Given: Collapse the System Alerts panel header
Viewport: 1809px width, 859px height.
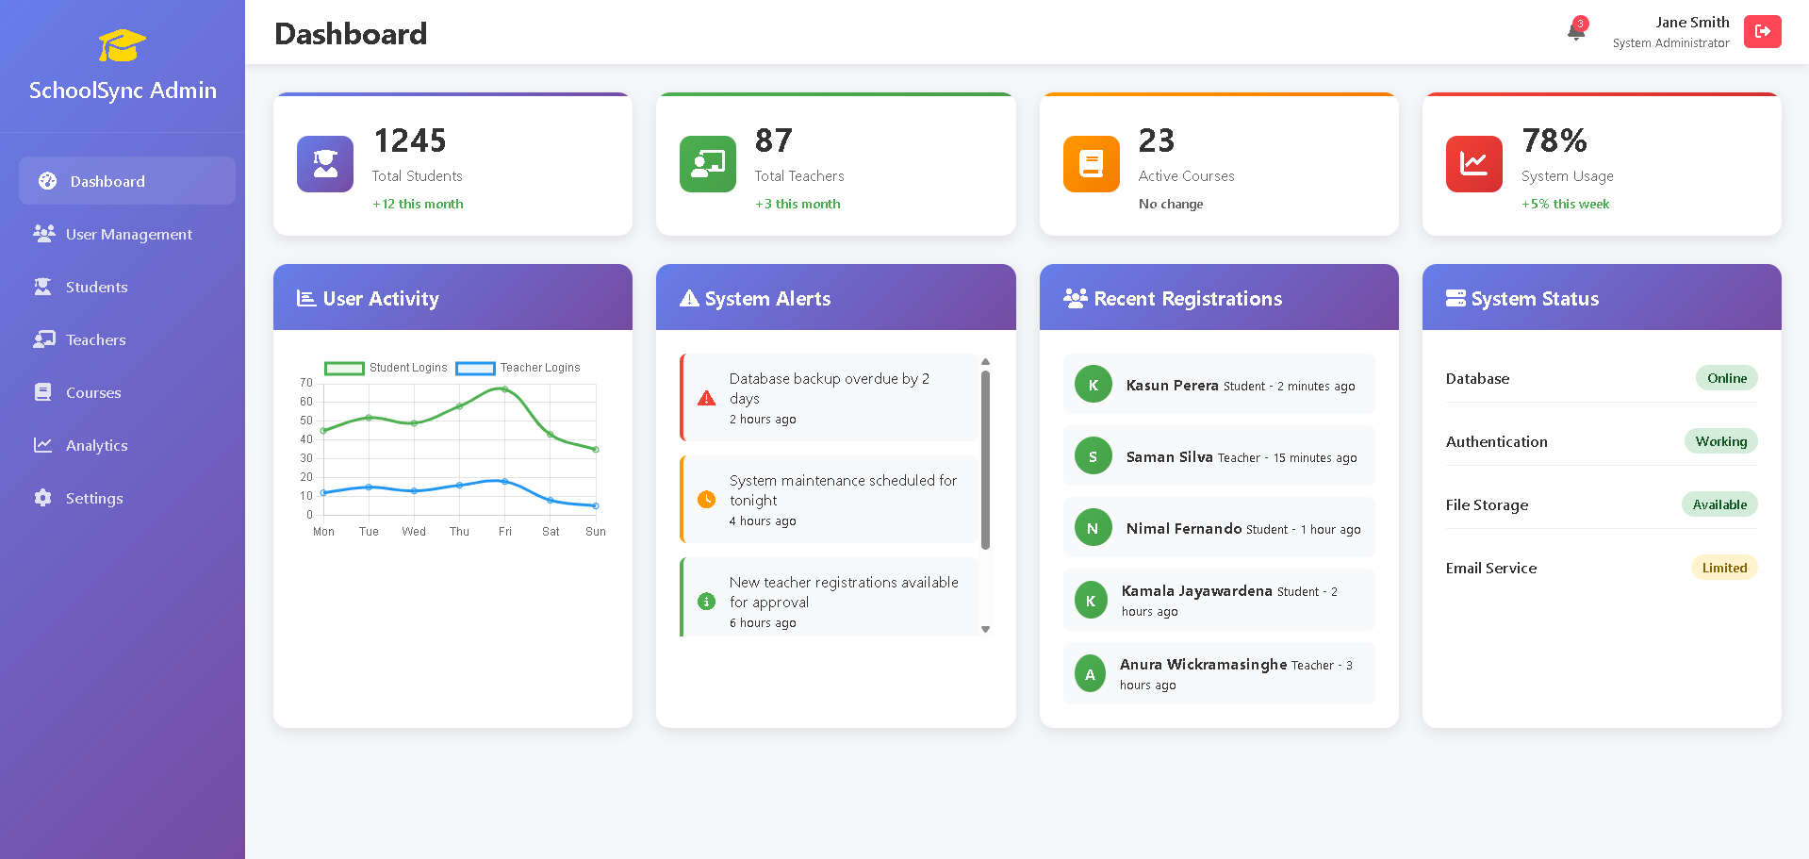Looking at the screenshot, I should pyautogui.click(x=835, y=298).
